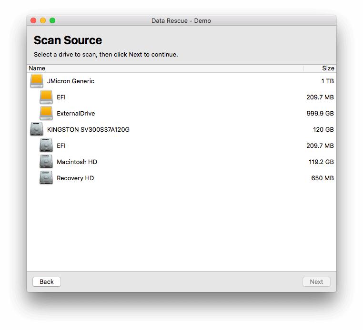The image size is (363, 330).
Task: Click the 1 TB size value
Action: click(x=327, y=81)
